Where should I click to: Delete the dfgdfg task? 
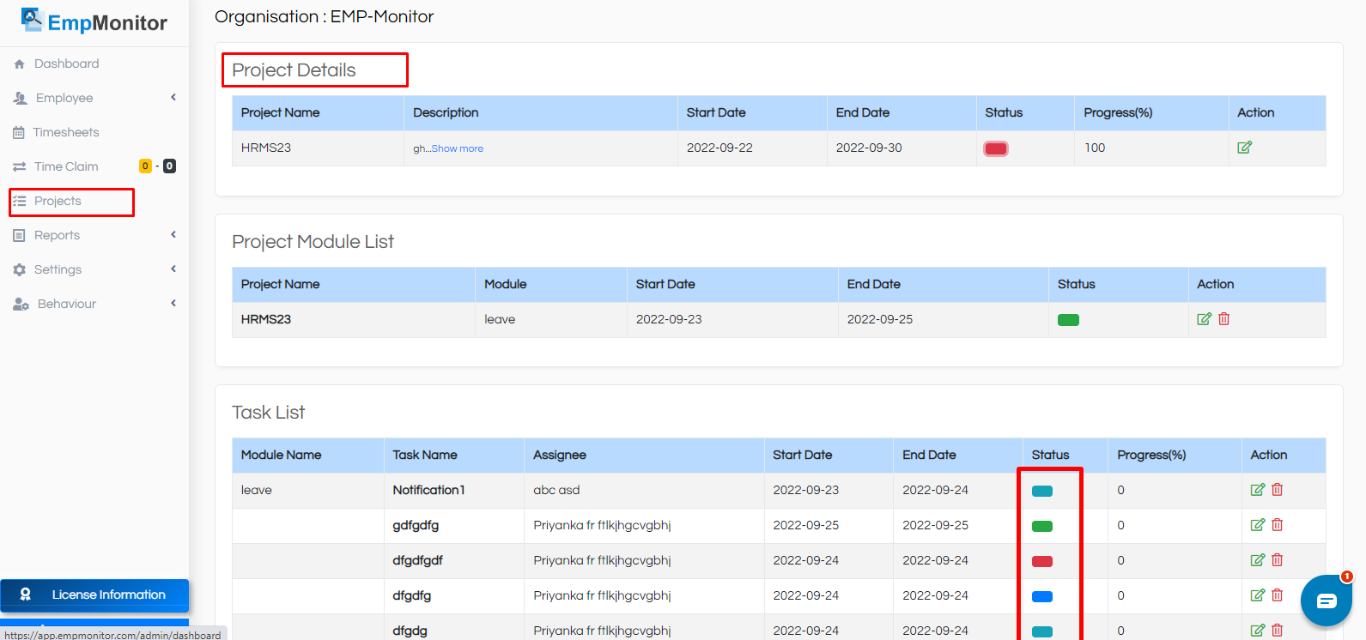coord(1278,595)
